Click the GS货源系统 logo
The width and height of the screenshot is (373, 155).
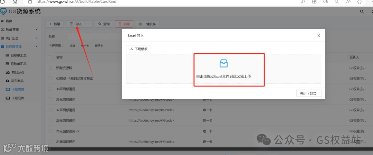(21, 11)
